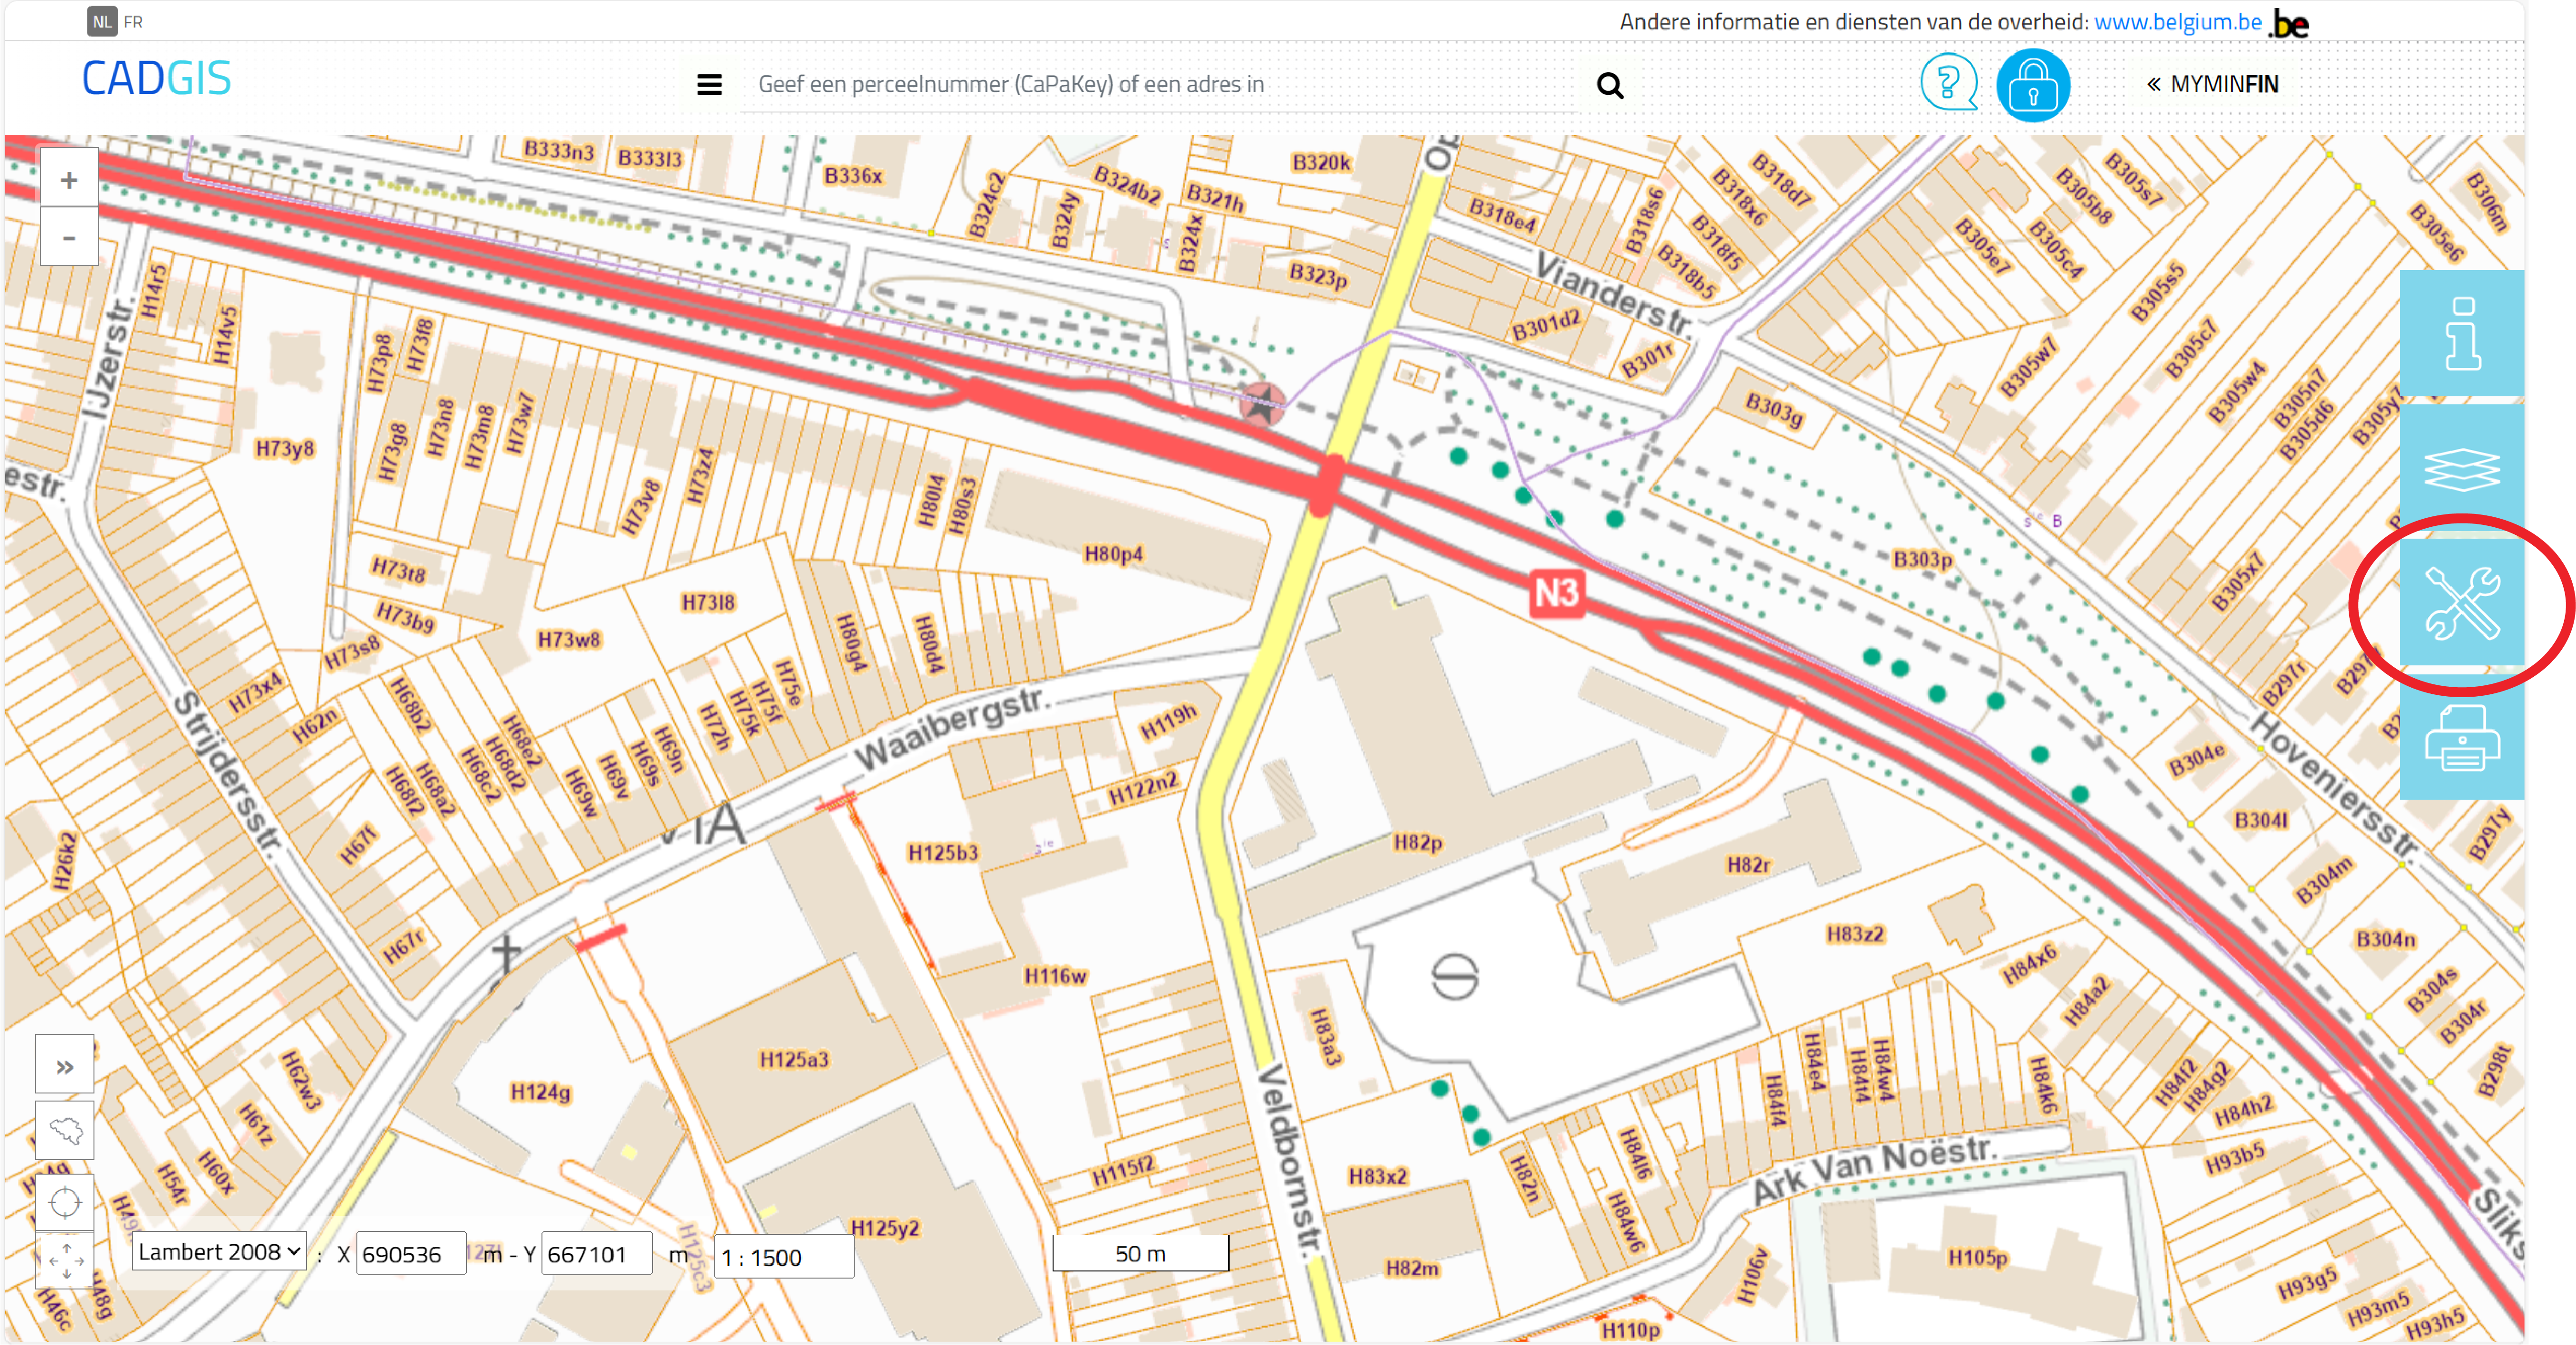Open the Lambert 2008 coordinate system dropdown
2576x1345 pixels.
point(219,1252)
